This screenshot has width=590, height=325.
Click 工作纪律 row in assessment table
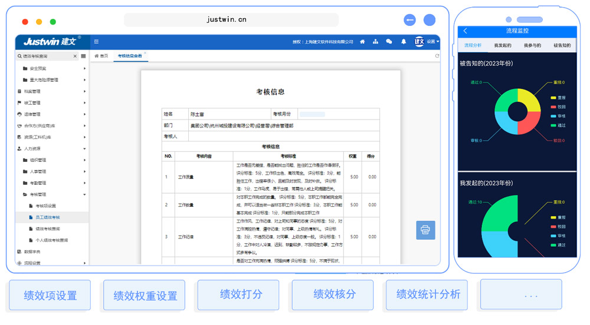pos(271,237)
